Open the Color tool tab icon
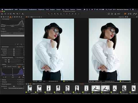 click(8, 17)
